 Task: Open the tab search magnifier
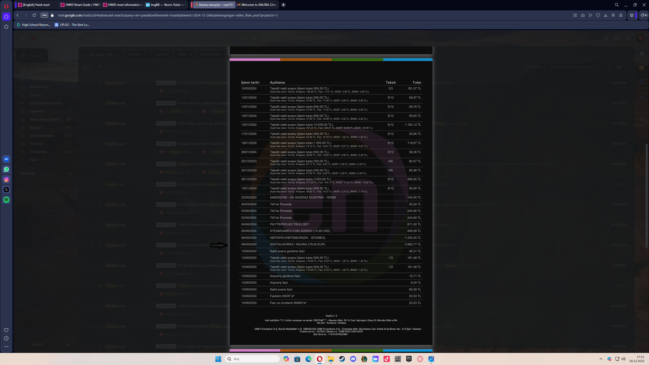tap(617, 5)
